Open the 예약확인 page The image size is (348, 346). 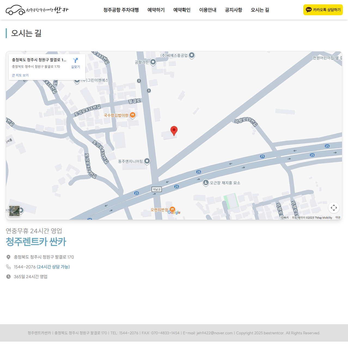pyautogui.click(x=182, y=10)
